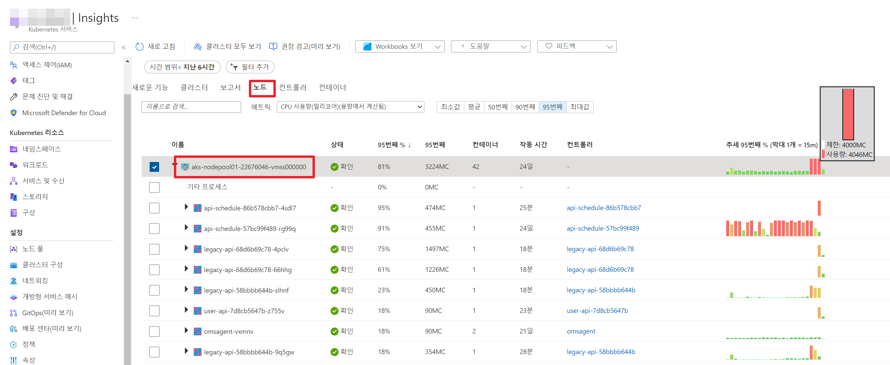Click the 필터 추가 button
Screen dimensions: 890x365
click(250, 67)
